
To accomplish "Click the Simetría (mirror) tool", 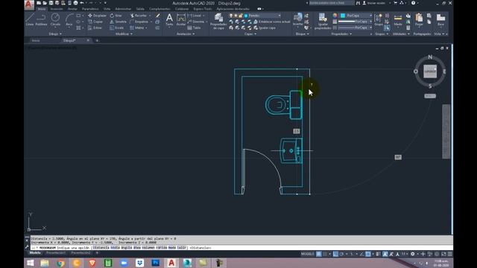I will [x=118, y=22].
